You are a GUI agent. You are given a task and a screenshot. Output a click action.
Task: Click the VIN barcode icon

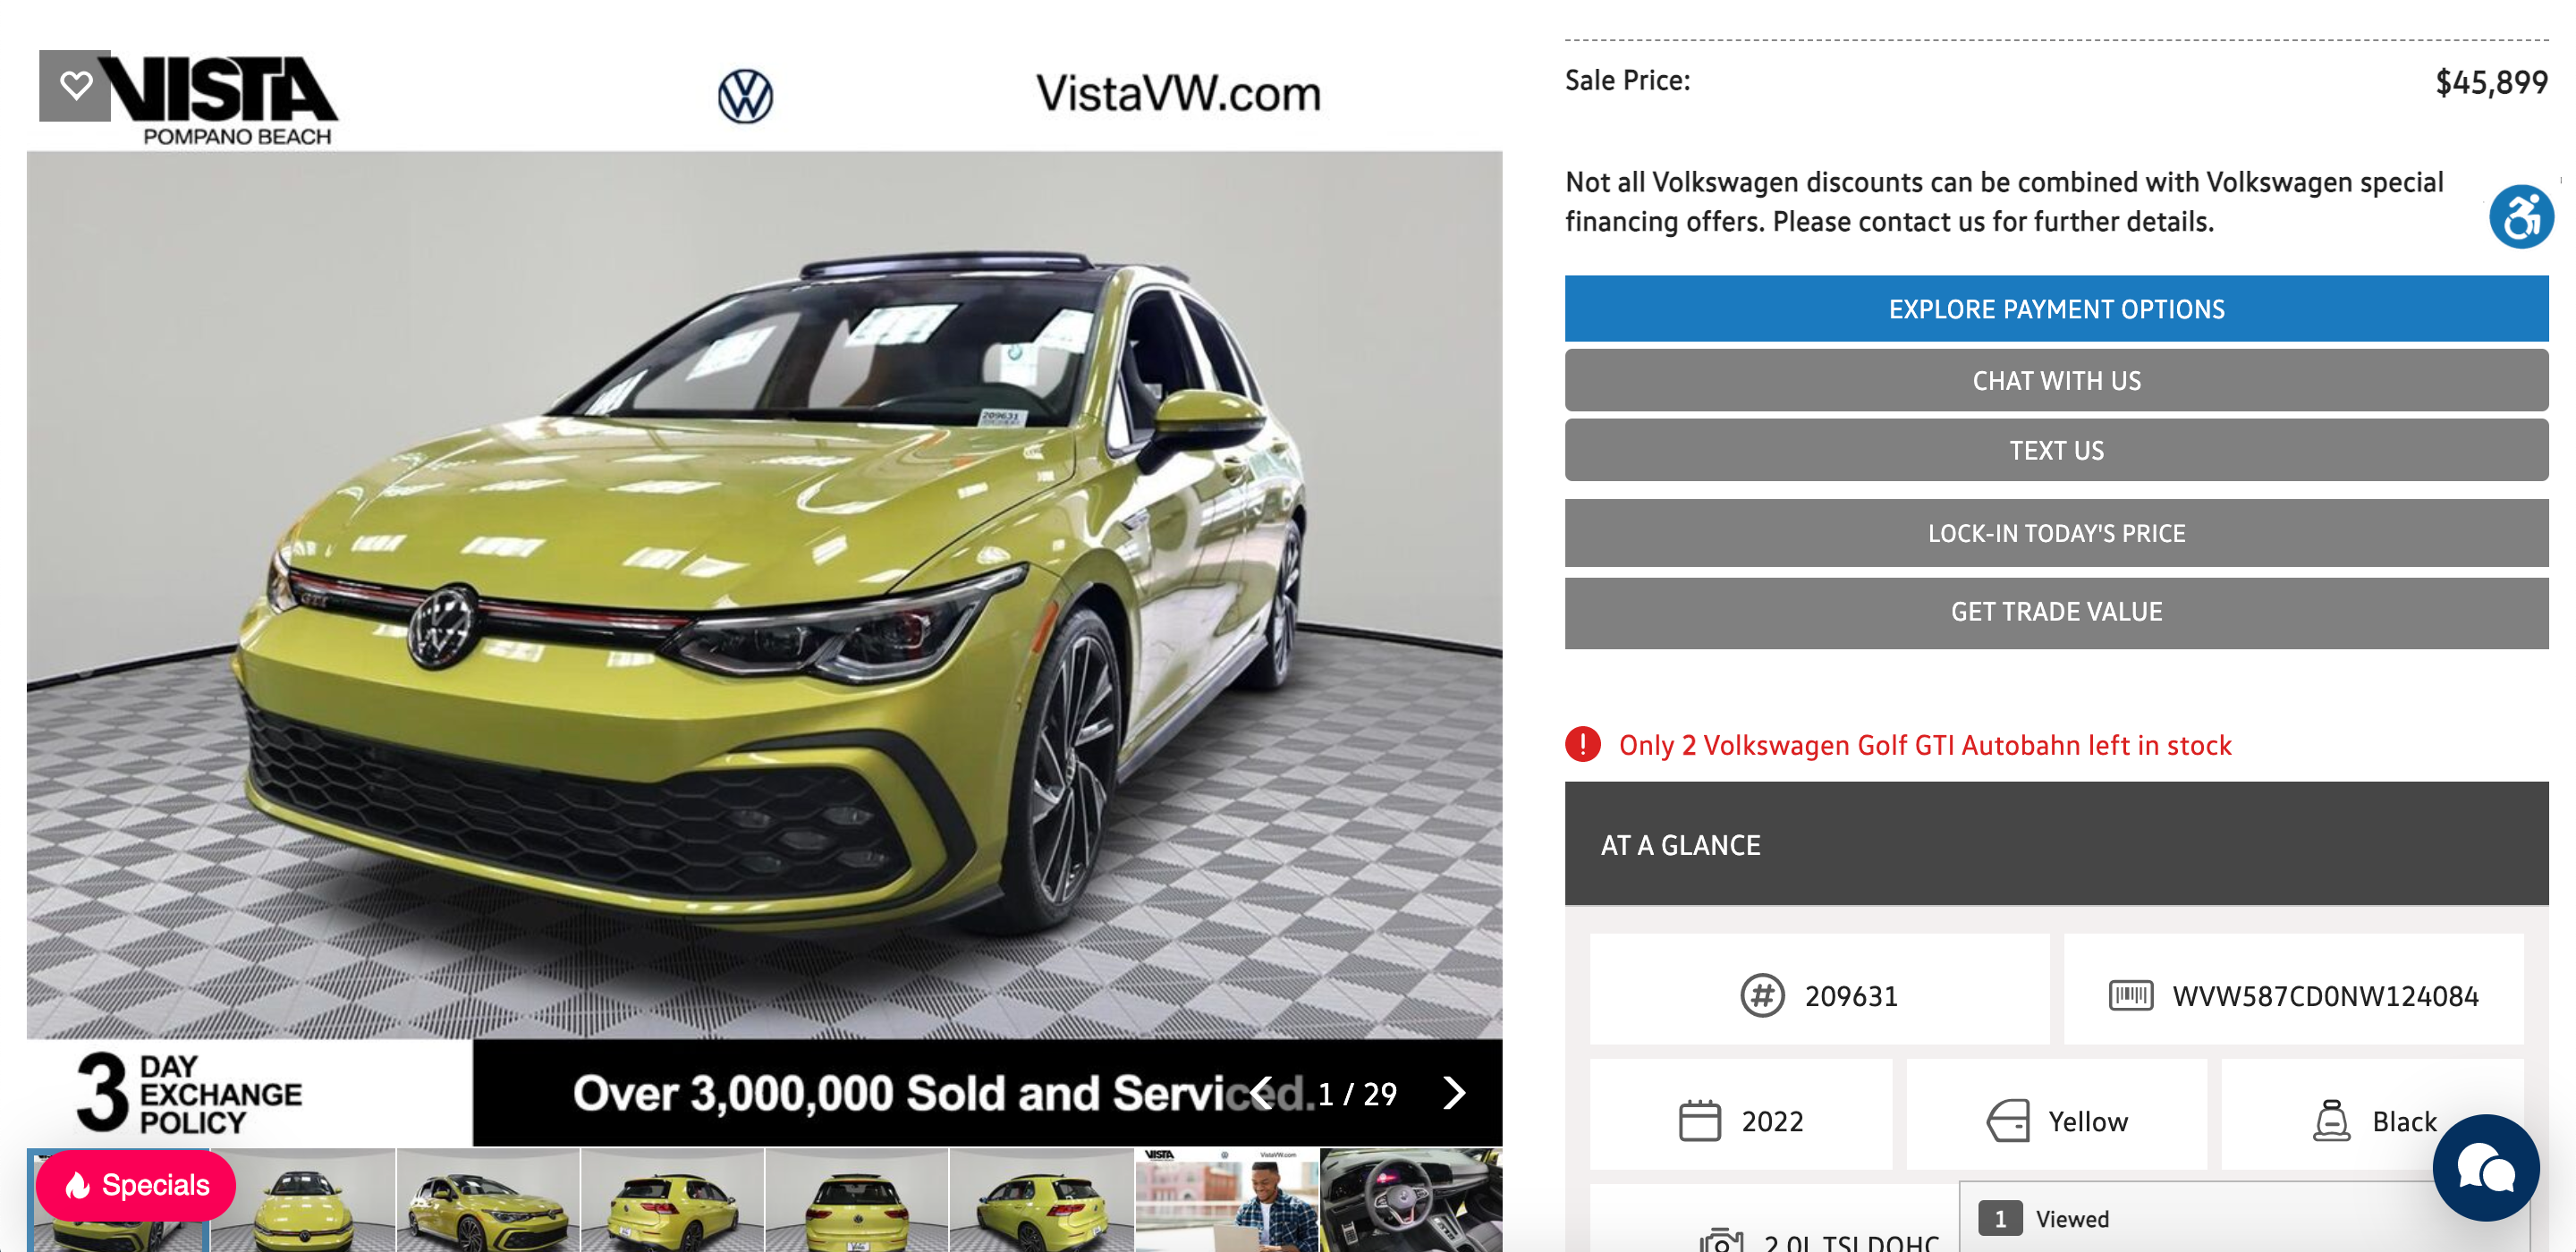pos(2131,996)
